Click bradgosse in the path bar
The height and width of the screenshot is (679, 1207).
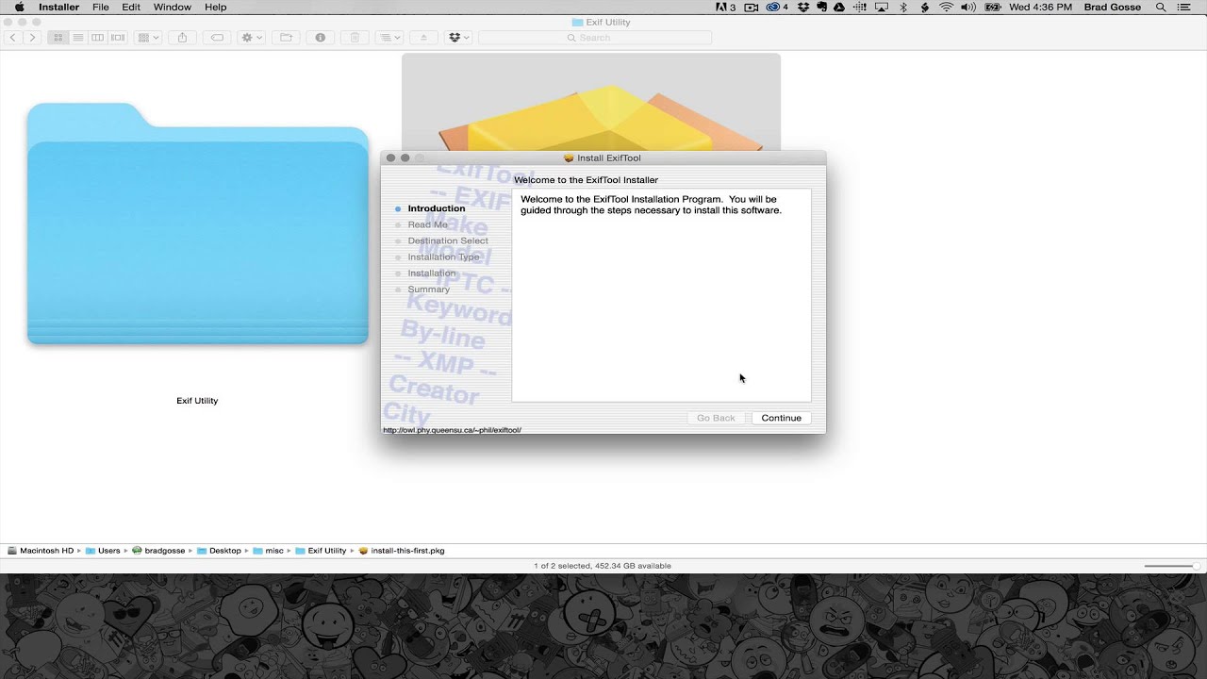(158, 551)
